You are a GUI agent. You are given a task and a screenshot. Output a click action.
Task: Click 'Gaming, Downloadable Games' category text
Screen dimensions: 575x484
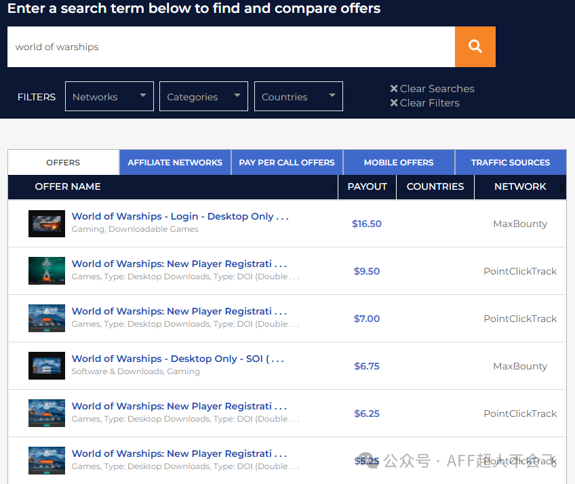[x=135, y=229]
